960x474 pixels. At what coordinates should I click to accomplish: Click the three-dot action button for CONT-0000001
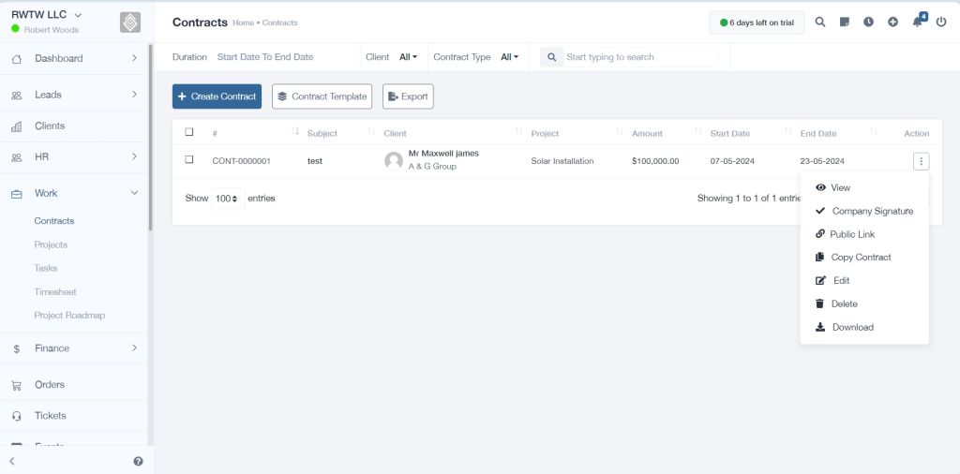921,161
